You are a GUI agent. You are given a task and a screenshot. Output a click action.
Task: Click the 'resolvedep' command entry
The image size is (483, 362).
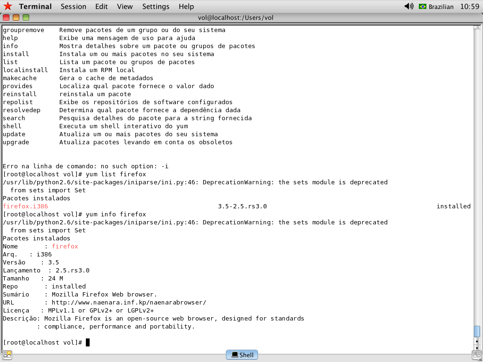[22, 110]
